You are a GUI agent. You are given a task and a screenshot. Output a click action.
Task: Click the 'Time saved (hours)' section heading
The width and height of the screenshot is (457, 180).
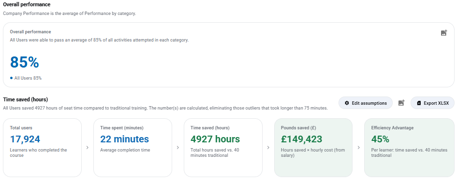click(25, 100)
